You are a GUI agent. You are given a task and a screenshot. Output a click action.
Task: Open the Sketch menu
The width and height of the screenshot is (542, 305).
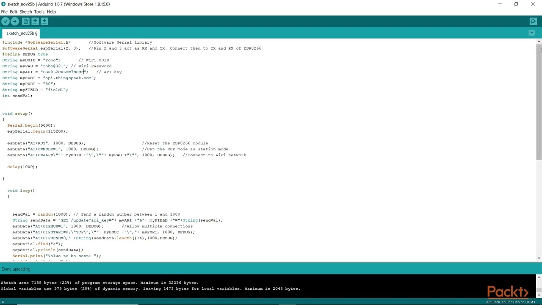26,12
